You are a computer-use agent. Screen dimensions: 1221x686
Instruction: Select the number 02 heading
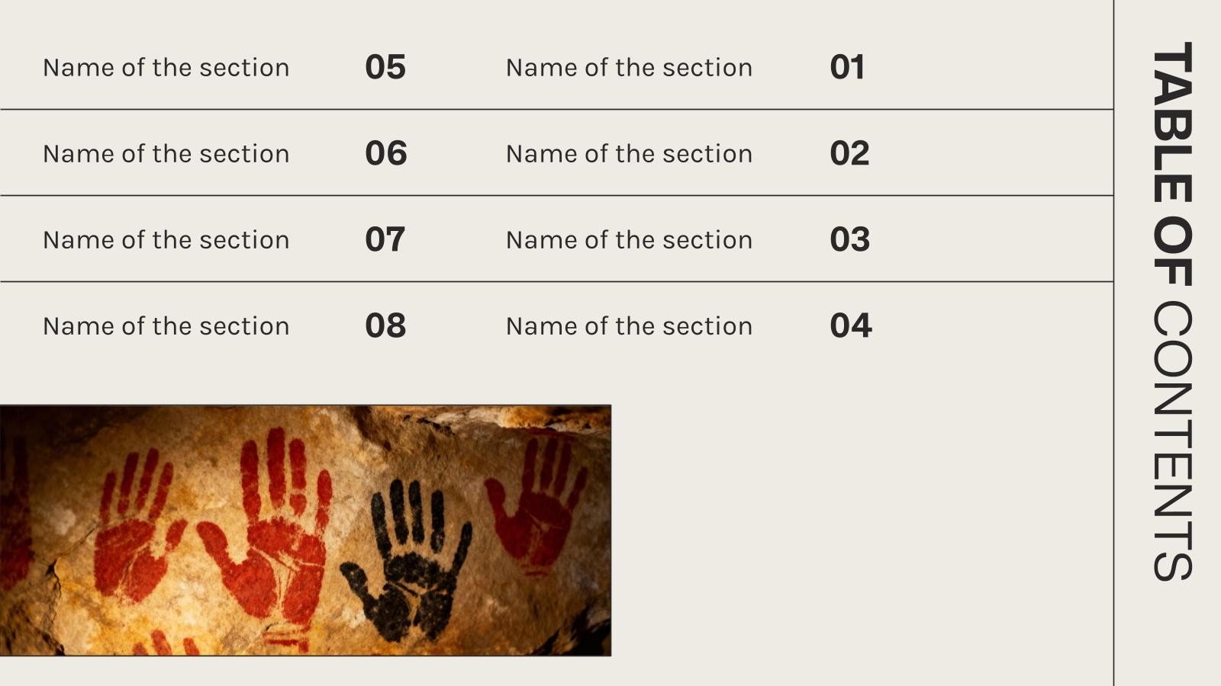point(849,153)
